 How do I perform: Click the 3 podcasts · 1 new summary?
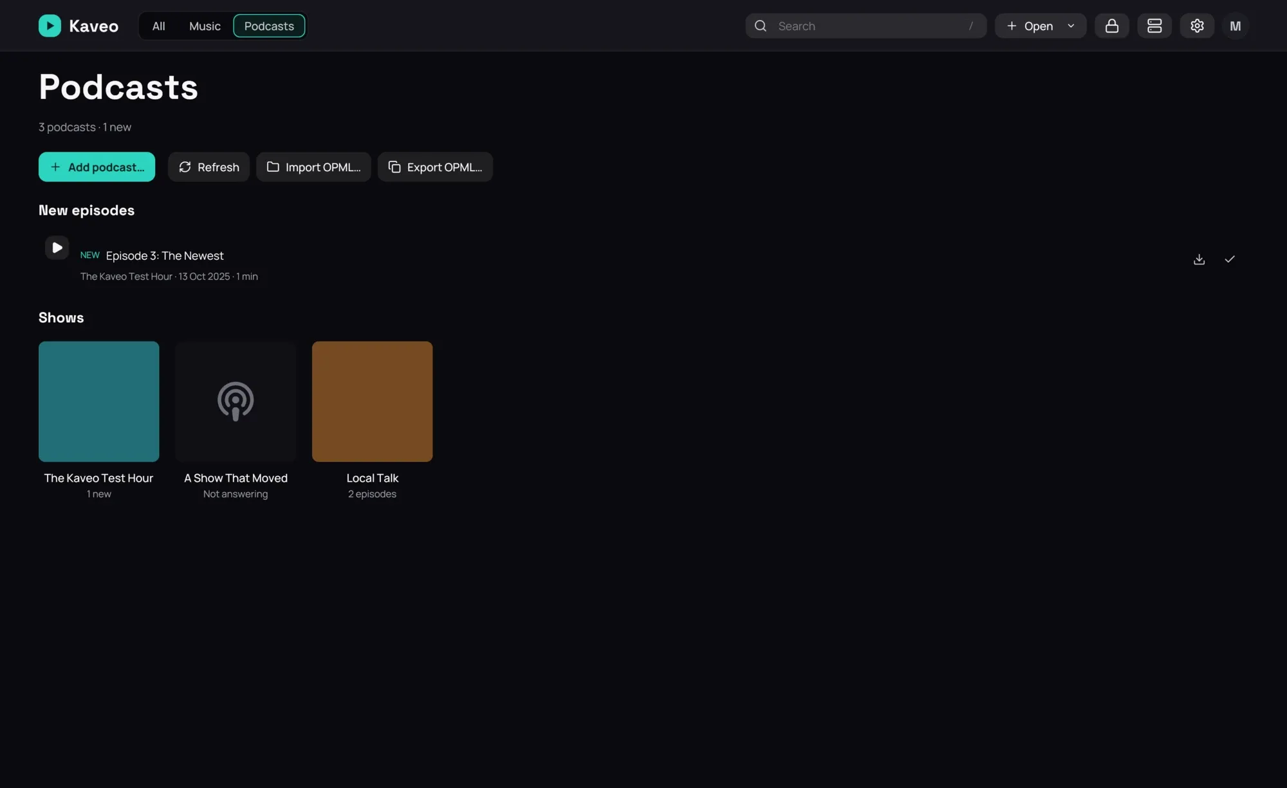tap(85, 127)
